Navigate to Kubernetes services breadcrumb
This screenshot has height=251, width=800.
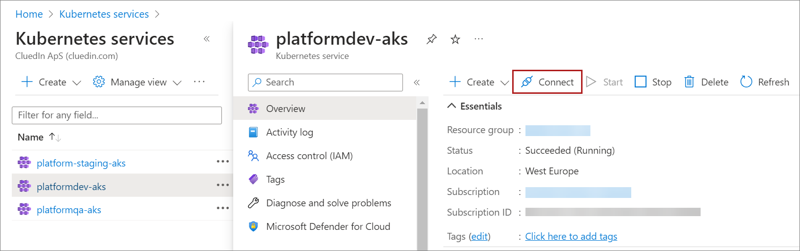104,14
